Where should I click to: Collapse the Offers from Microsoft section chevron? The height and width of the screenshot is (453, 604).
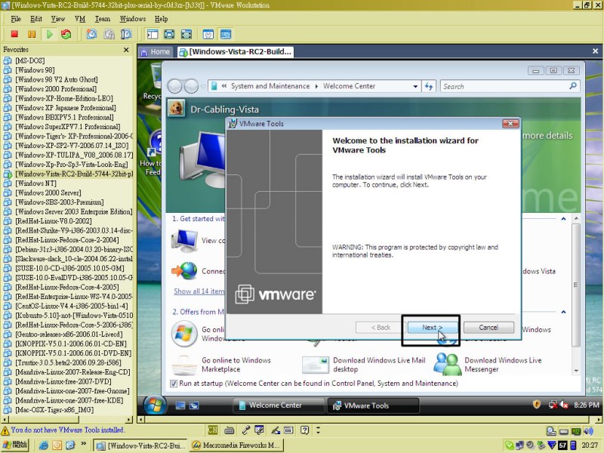[563, 312]
